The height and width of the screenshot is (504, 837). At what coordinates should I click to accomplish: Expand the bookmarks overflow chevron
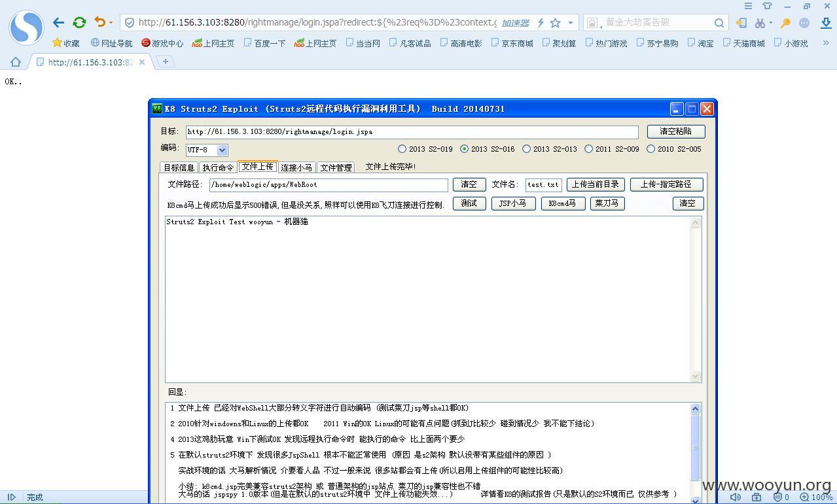pos(826,43)
